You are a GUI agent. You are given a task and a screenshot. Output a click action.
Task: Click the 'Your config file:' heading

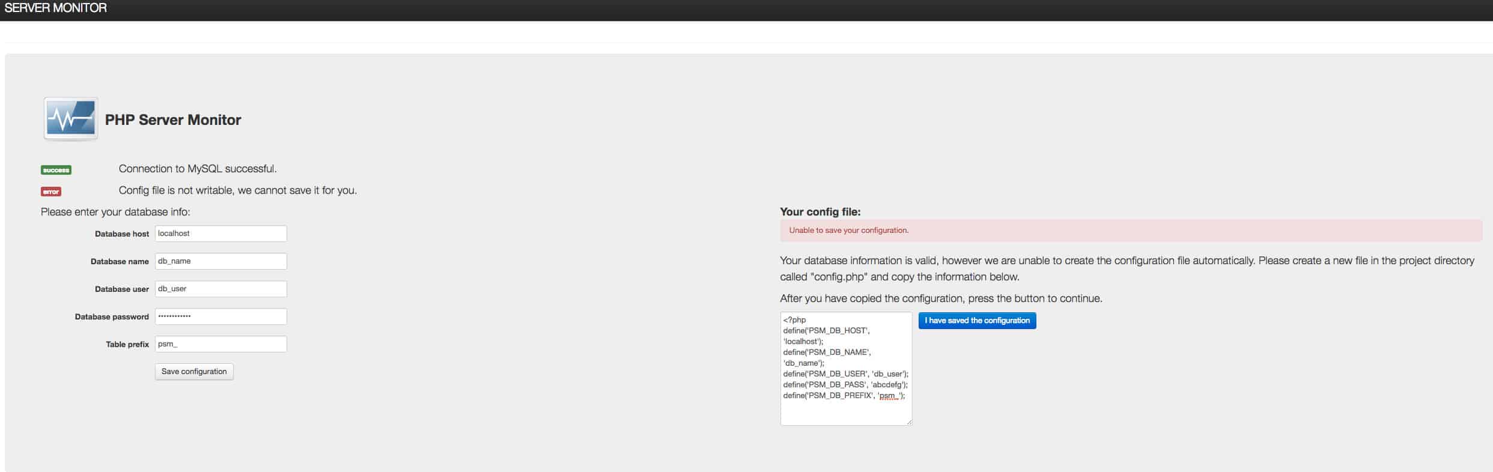click(x=820, y=212)
